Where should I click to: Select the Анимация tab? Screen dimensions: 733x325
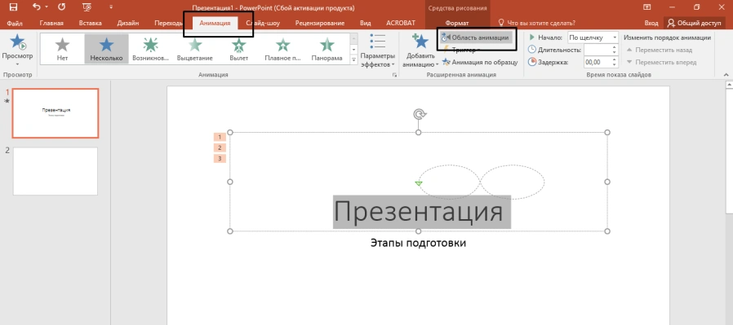pyautogui.click(x=215, y=23)
